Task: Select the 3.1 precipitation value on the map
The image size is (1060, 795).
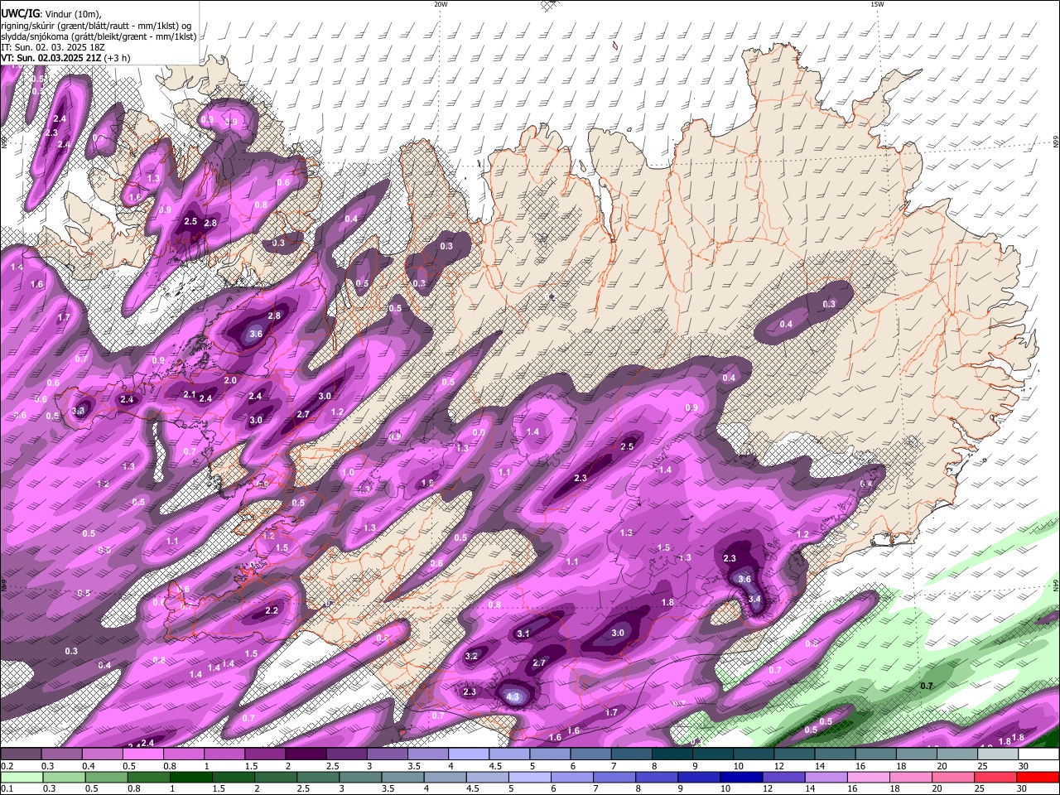Action: [523, 634]
